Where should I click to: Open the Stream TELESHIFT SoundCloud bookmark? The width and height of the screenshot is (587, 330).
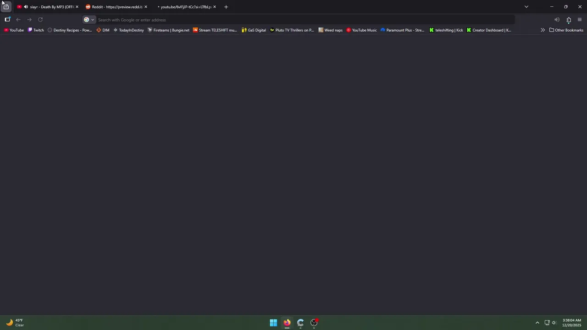tap(215, 30)
